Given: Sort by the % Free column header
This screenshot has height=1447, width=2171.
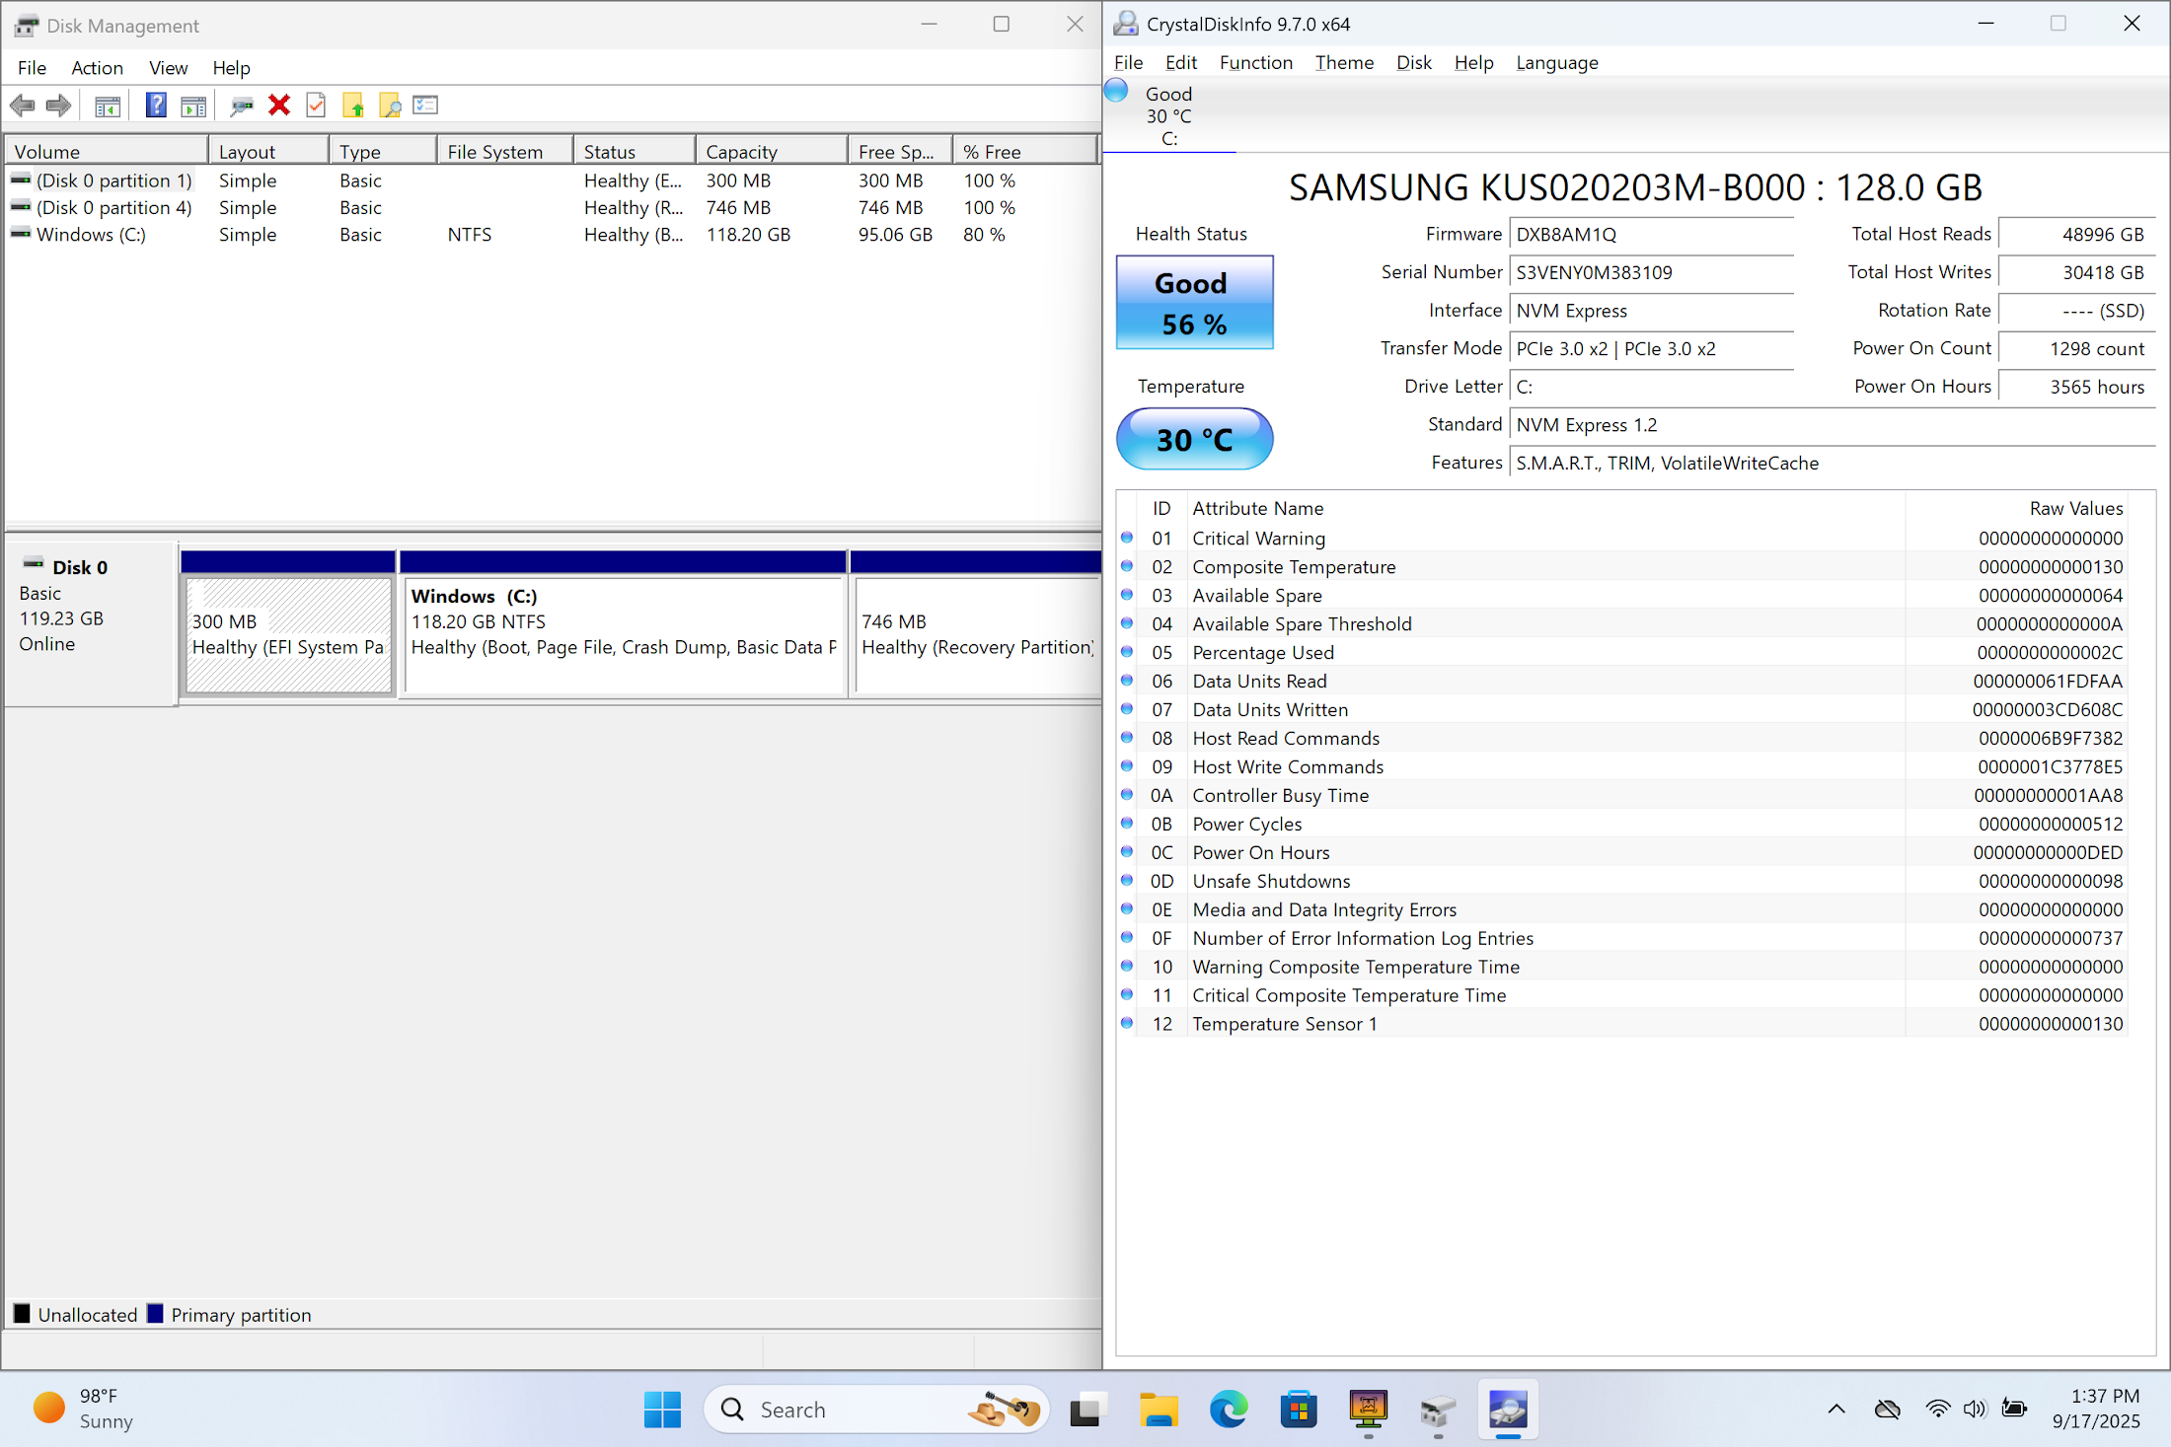Looking at the screenshot, I should point(1024,151).
